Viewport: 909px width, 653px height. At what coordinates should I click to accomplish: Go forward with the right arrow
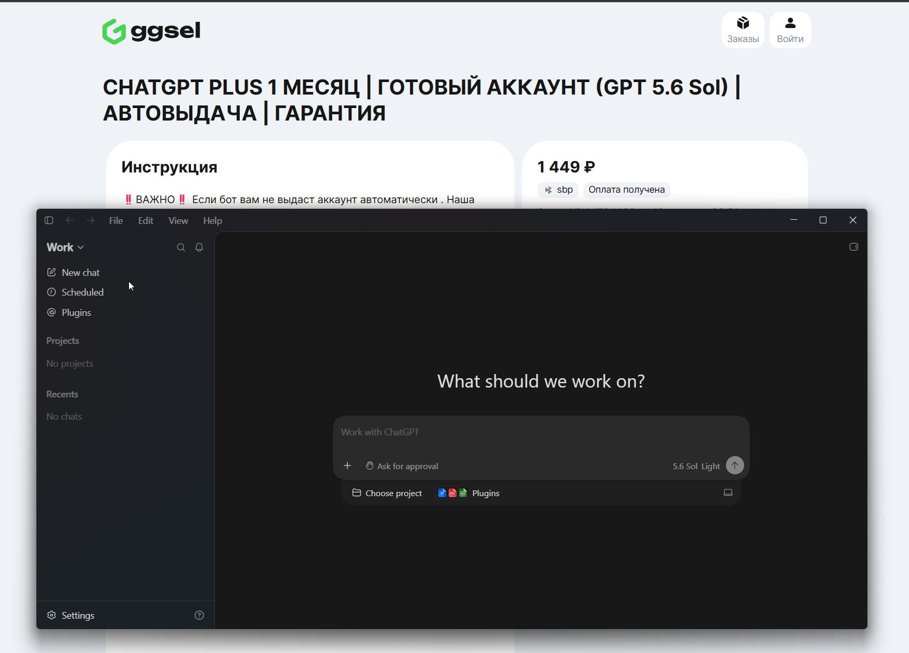(x=90, y=220)
